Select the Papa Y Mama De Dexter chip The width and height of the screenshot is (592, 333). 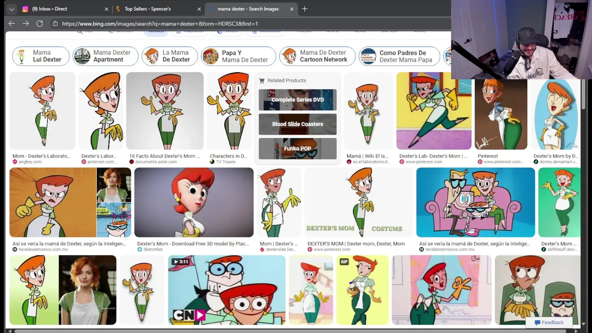(x=239, y=56)
